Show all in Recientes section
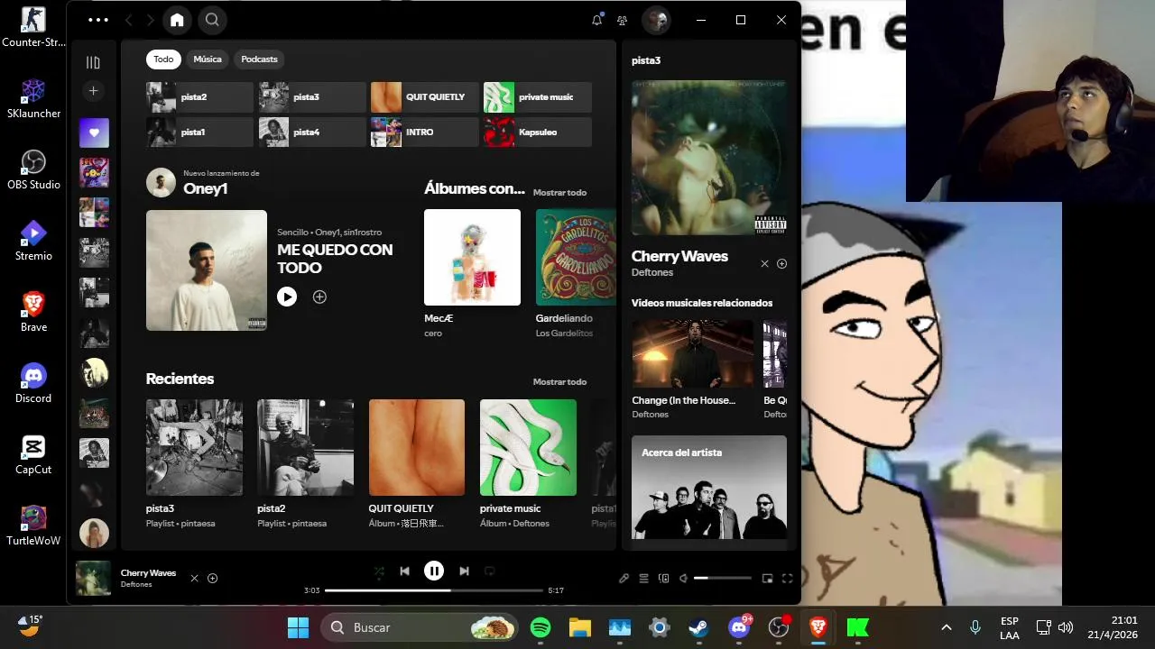The height and width of the screenshot is (649, 1155). 559,382
